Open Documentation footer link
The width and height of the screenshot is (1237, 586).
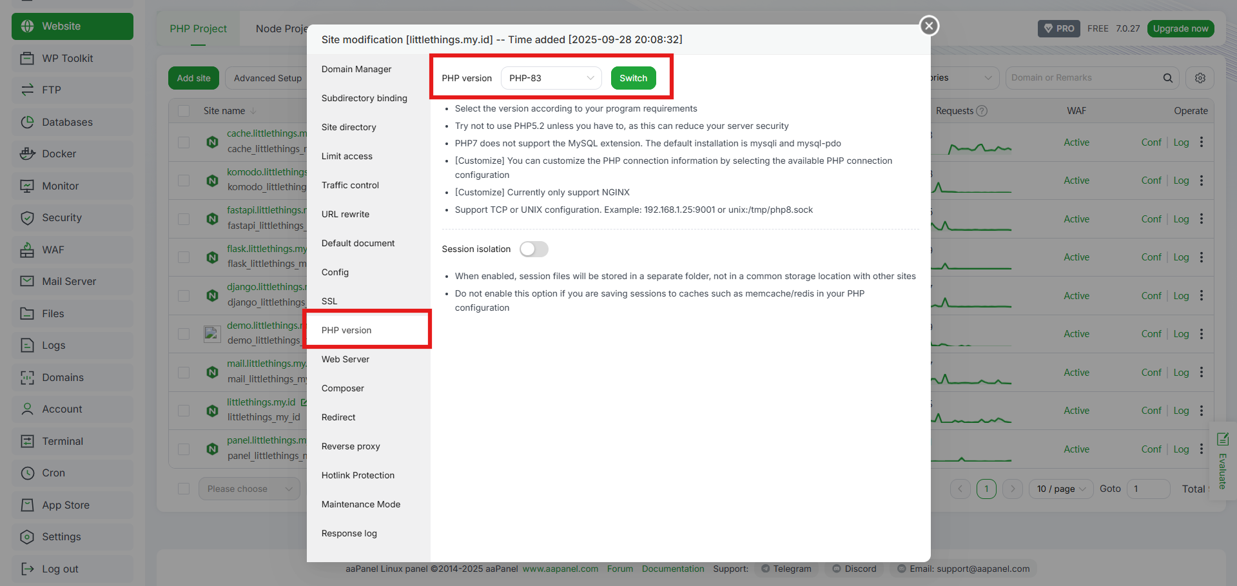pyautogui.click(x=673, y=569)
